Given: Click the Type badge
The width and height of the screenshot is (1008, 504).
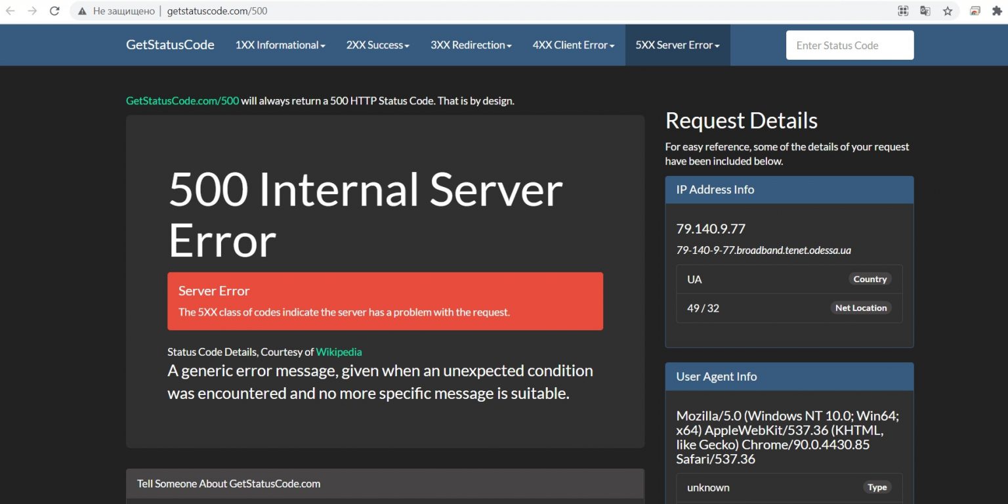Looking at the screenshot, I should tap(877, 487).
